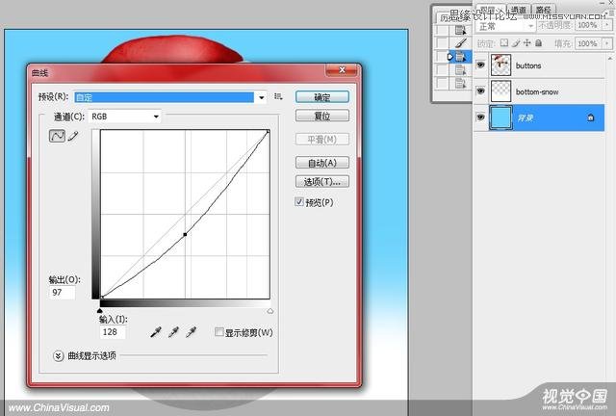The image size is (616, 416).
Task: Open 通道(C) RGB channel dropdown
Action: pyautogui.click(x=125, y=117)
